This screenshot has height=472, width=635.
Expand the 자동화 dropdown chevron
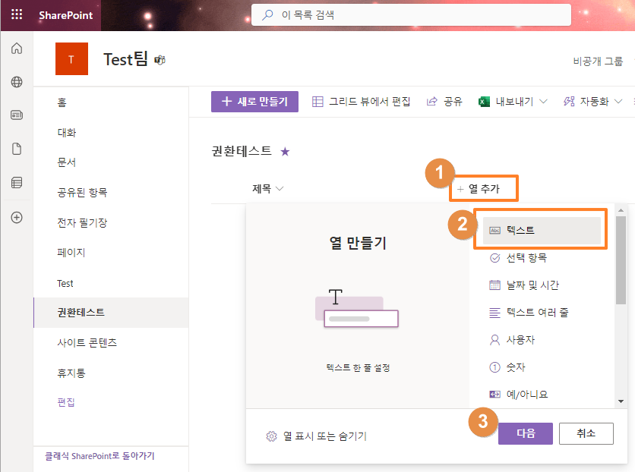point(618,102)
